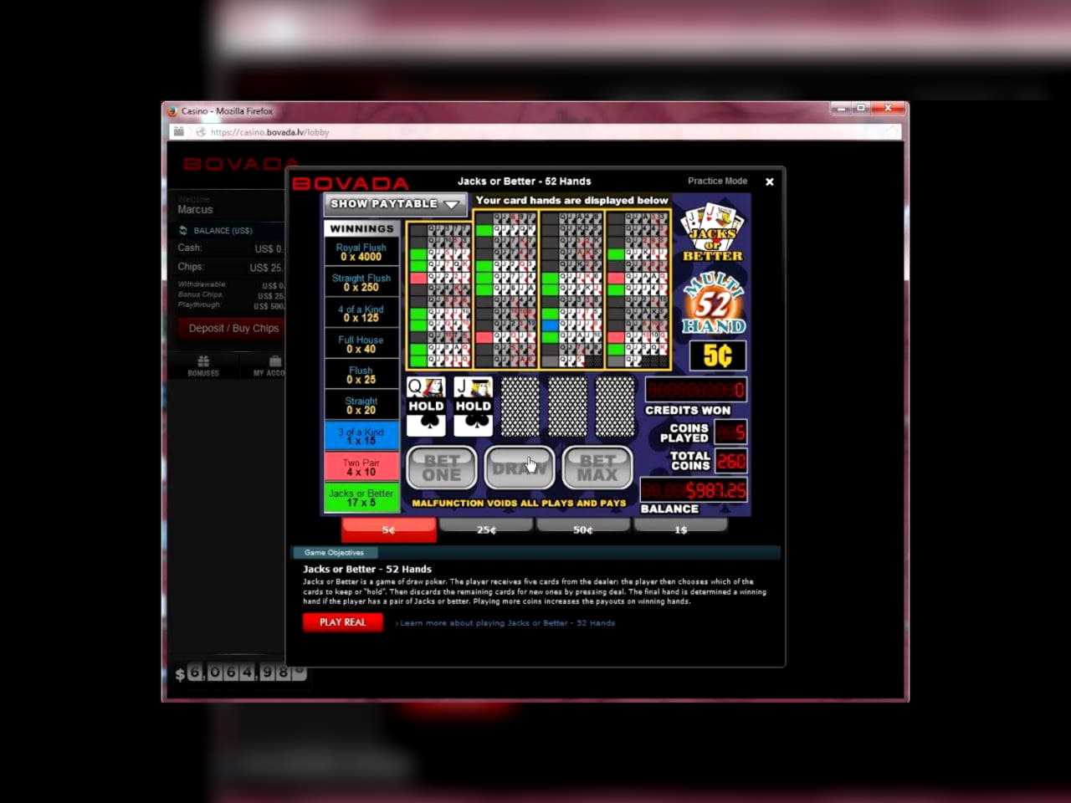
Task: Open the Game Objectives tab
Action: tap(335, 553)
